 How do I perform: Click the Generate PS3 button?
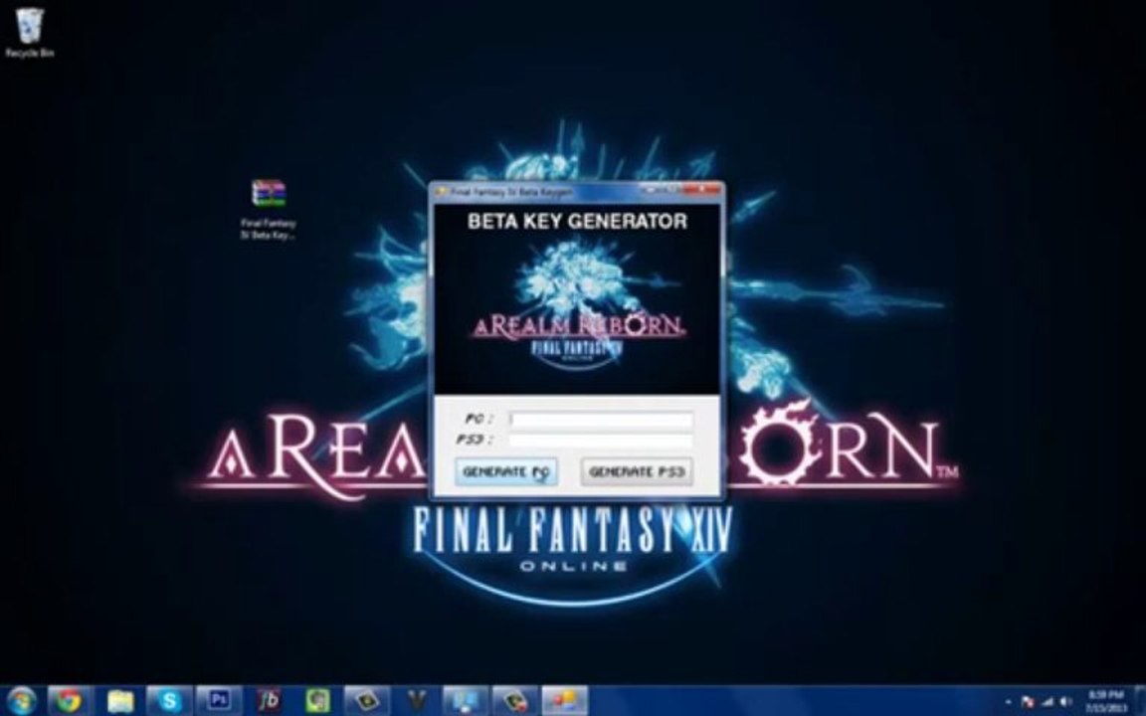click(637, 472)
